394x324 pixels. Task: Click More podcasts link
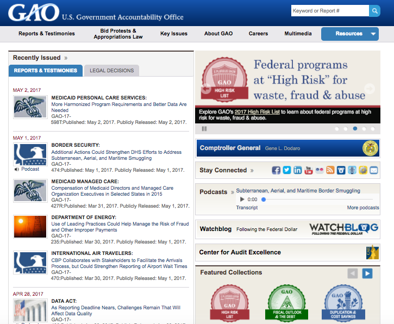pyautogui.click(x=363, y=208)
